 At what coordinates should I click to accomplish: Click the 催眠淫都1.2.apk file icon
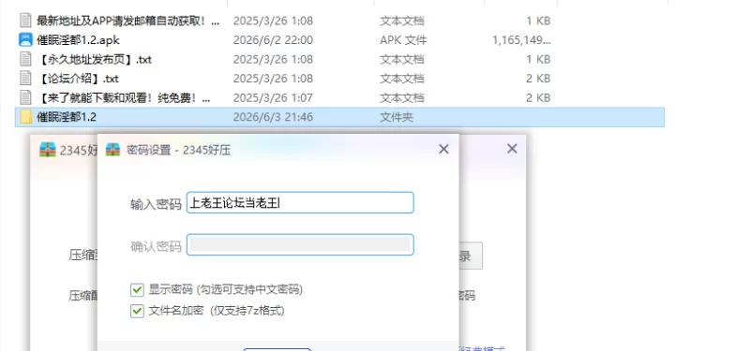pyautogui.click(x=25, y=39)
